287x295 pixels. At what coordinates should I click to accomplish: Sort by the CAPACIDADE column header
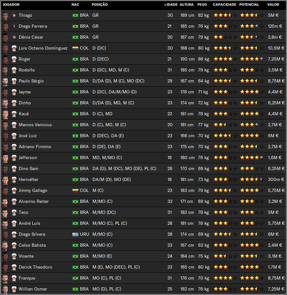(x=224, y=4)
